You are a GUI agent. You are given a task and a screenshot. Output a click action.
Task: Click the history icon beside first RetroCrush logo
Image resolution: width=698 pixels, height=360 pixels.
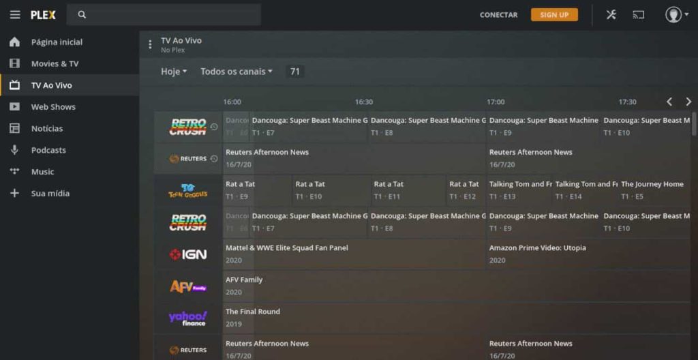click(214, 127)
